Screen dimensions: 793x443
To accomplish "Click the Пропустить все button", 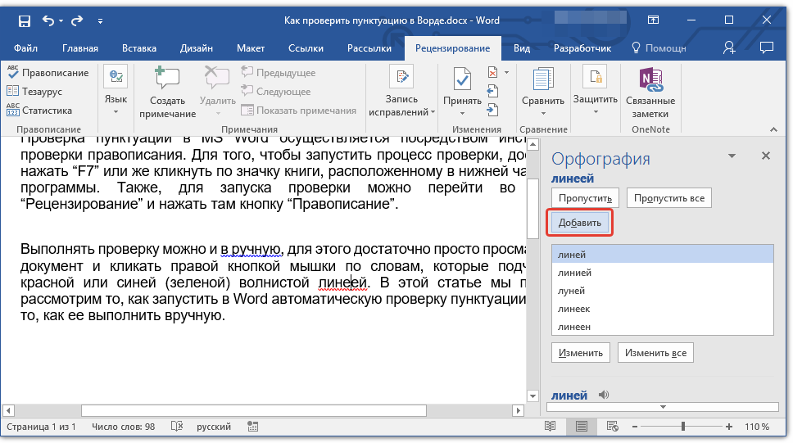I will point(668,198).
